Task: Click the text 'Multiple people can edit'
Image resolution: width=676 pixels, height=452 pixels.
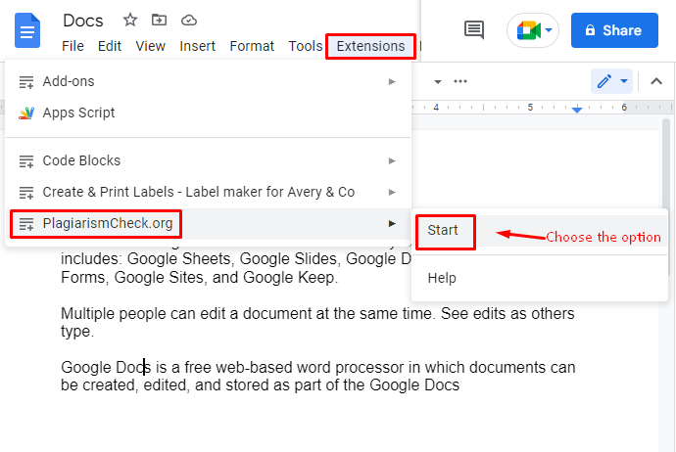Action: 144,313
